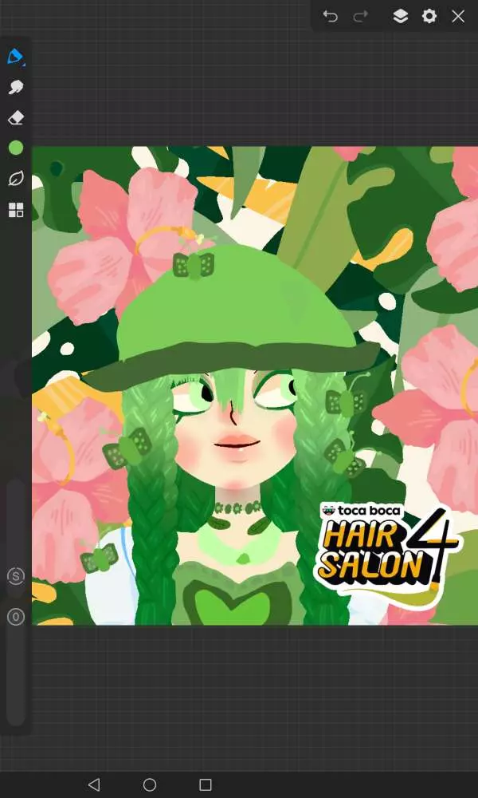Tap the Android home circle button
Viewport: 478px width, 798px height.
[149, 784]
